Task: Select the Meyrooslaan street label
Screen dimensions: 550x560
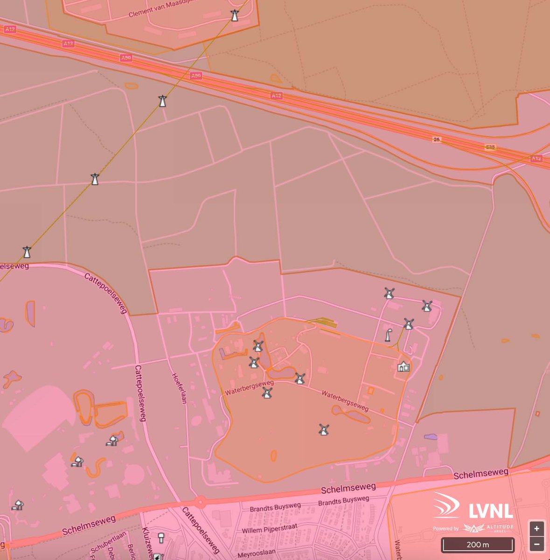Action: [x=256, y=553]
